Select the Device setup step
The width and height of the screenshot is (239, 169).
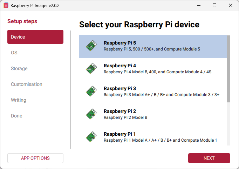pyautogui.click(x=35, y=37)
